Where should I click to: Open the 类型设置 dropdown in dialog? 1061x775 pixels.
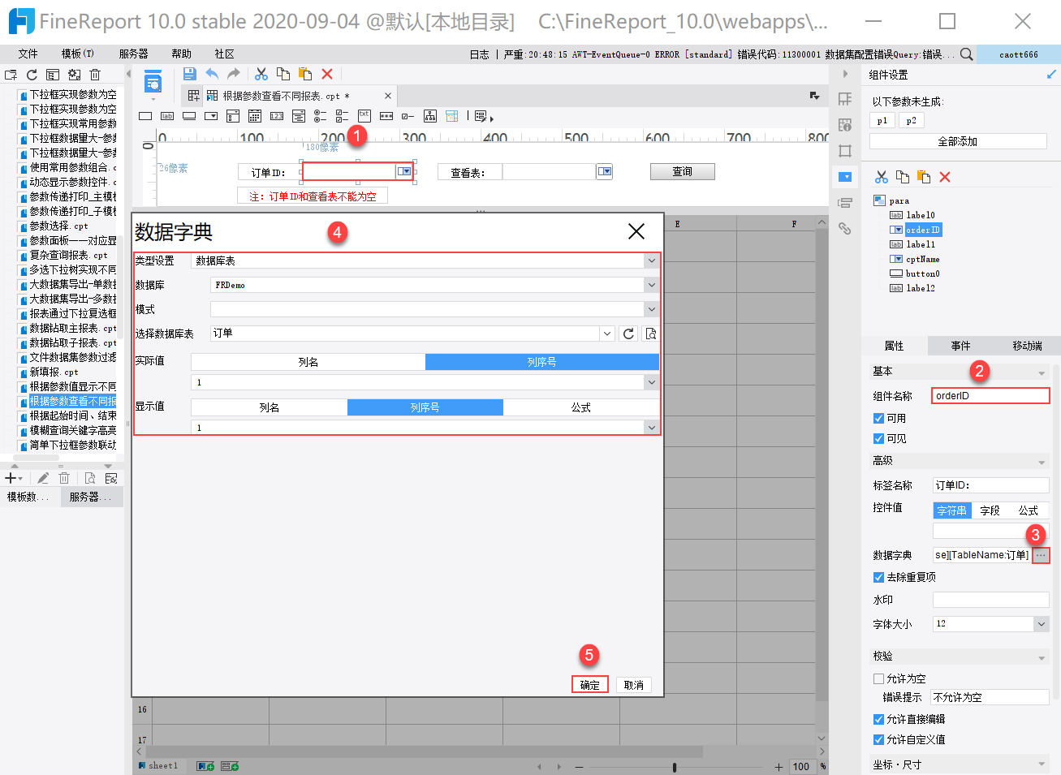pyautogui.click(x=651, y=260)
